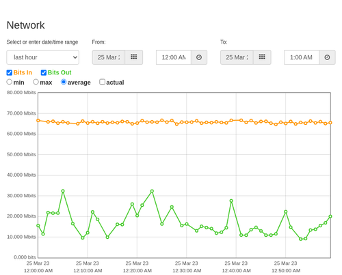Open the To date calendar picker icon
Image resolution: width=342 pixels, height=275 pixels.
pyautogui.click(x=262, y=57)
